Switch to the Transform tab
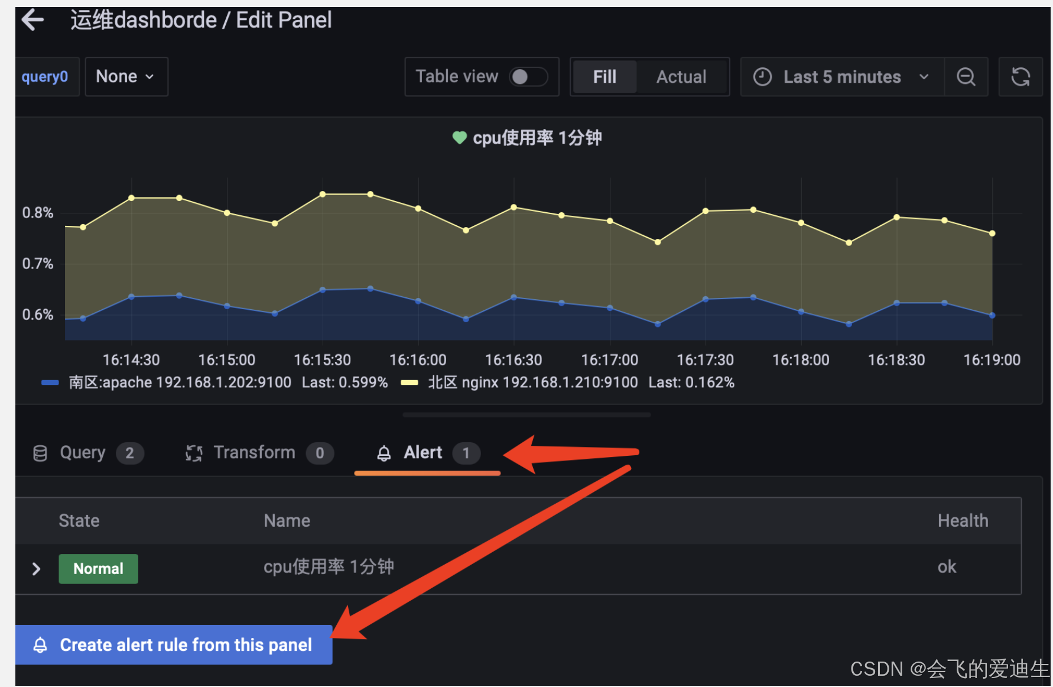Image resolution: width=1053 pixels, height=687 pixels. pos(259,453)
